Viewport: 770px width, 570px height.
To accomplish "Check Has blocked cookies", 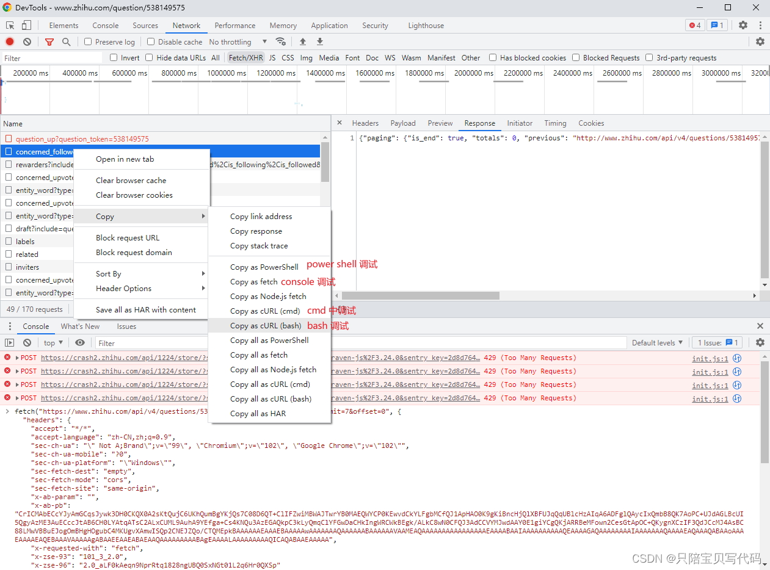I will [493, 57].
